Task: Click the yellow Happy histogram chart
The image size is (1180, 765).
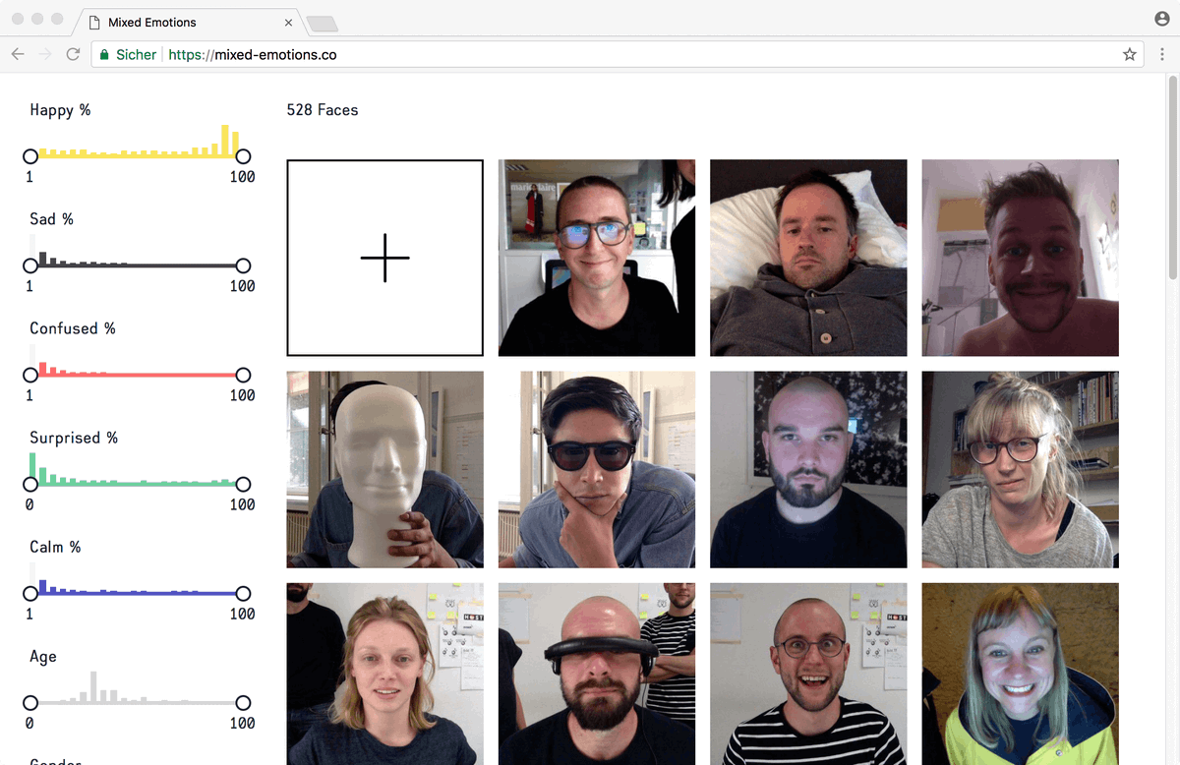Action: point(137,141)
